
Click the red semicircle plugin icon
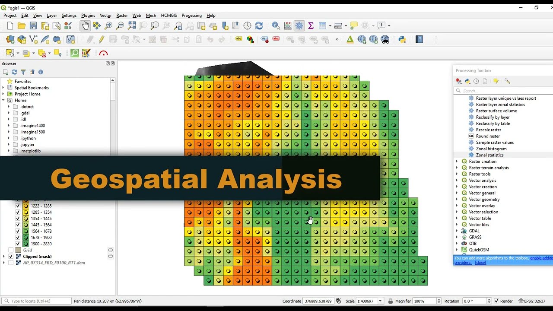tap(103, 54)
